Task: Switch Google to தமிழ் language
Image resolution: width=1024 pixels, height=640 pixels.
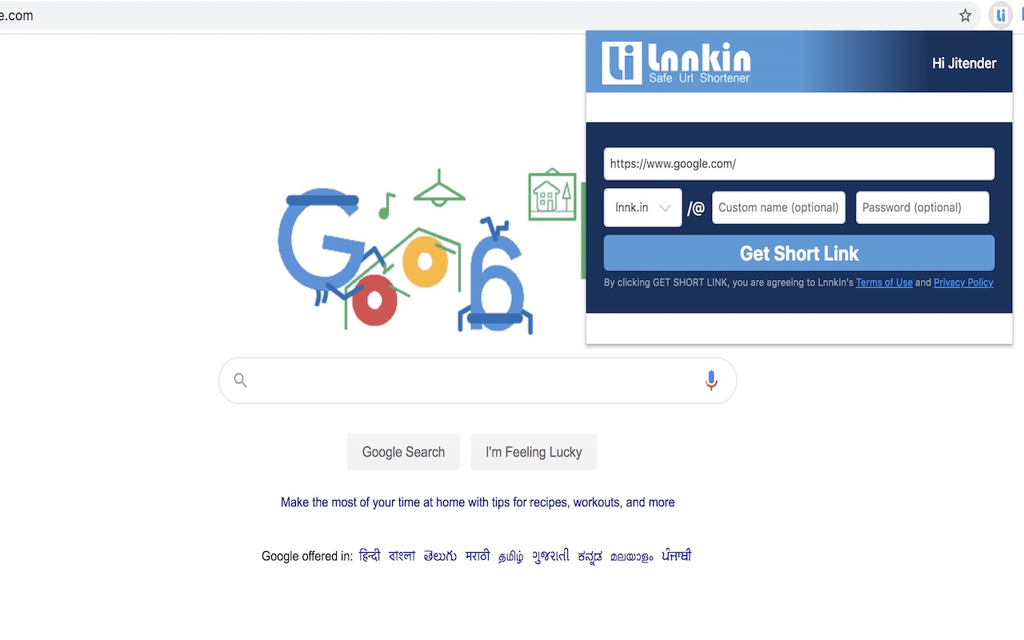Action: (x=511, y=556)
